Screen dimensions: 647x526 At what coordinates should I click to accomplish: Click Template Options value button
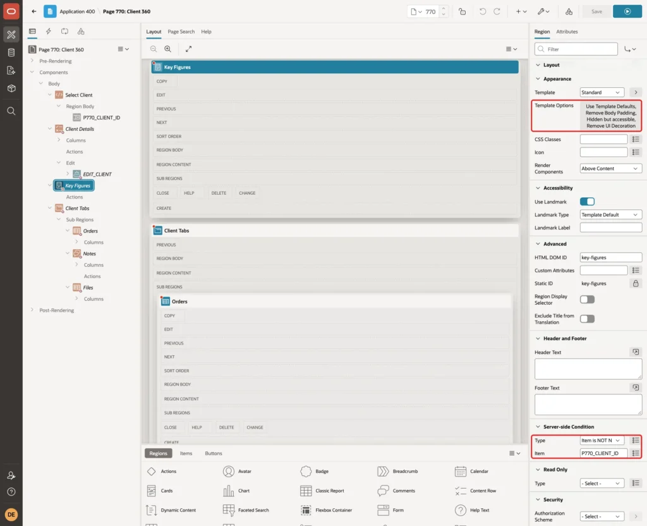pos(611,116)
